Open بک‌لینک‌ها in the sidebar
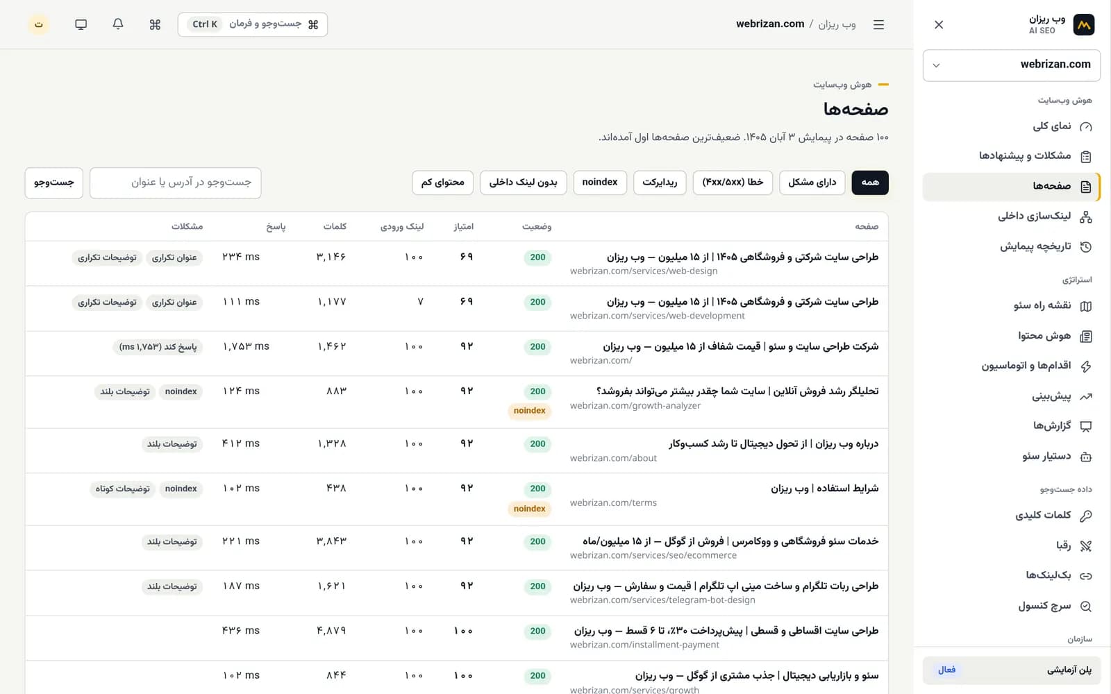1111x694 pixels. [x=1012, y=575]
